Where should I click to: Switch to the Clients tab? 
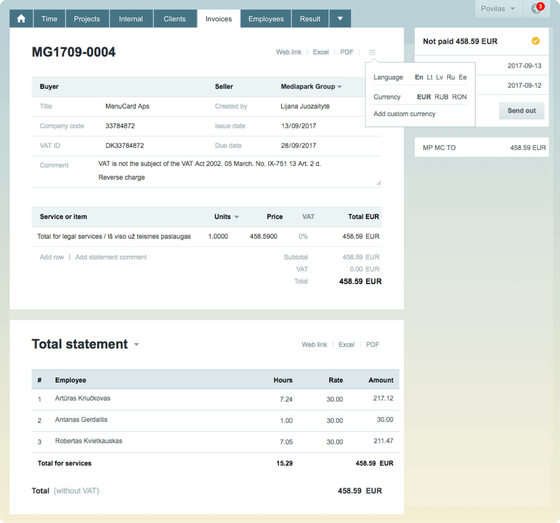175,19
